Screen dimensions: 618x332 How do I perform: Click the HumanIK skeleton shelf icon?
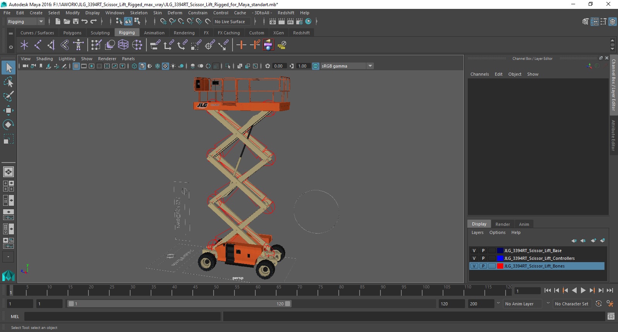(78, 45)
